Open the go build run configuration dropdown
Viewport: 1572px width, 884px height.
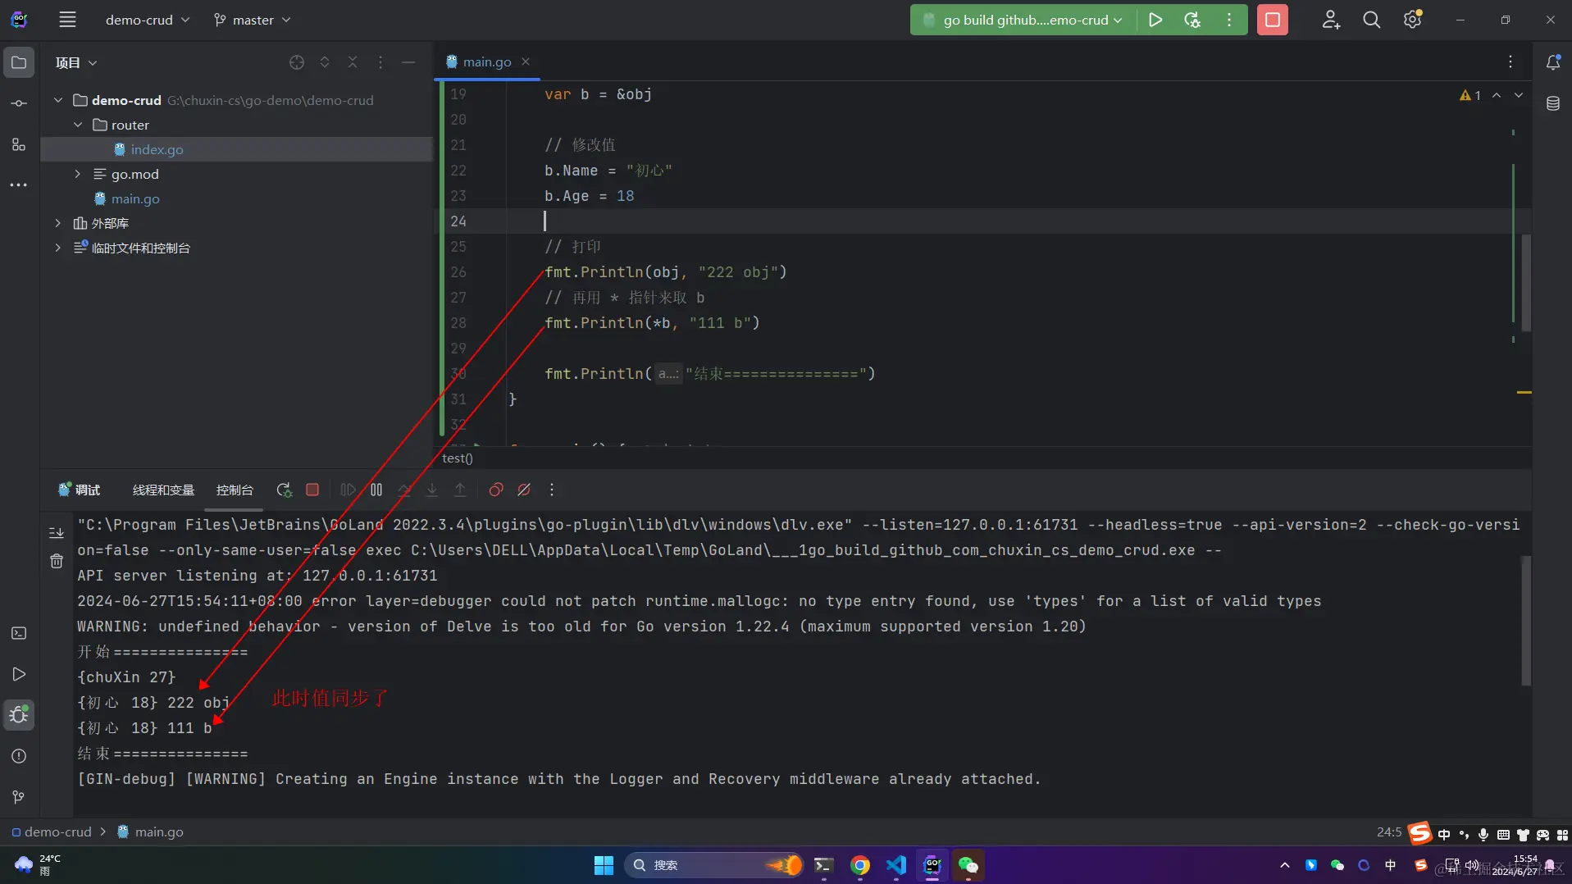coord(1023,20)
